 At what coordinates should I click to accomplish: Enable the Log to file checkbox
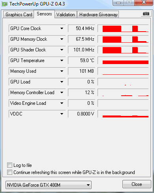pos(9,165)
